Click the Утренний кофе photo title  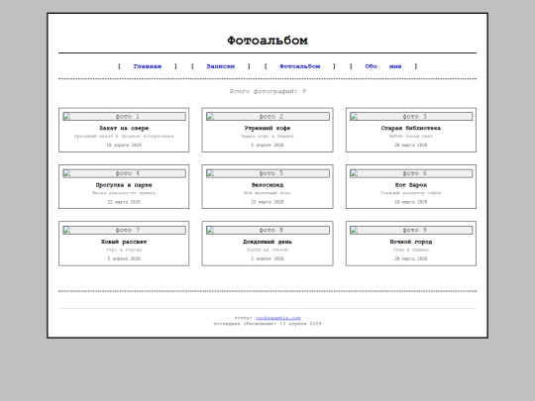[x=267, y=128]
